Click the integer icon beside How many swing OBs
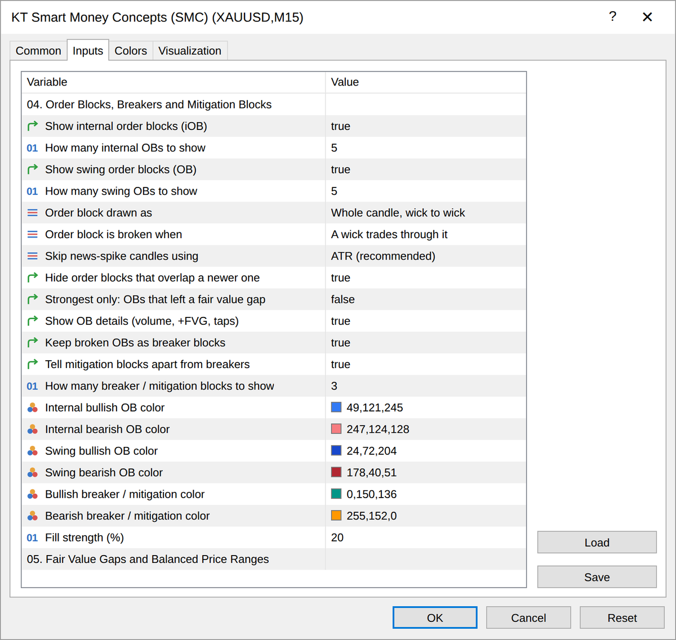676x640 pixels. point(33,191)
